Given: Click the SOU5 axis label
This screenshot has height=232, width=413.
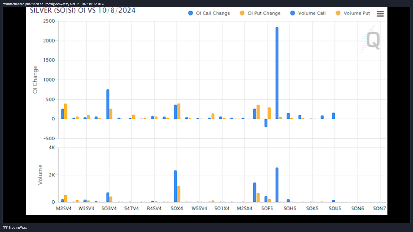Looking at the screenshot, I should [x=335, y=208].
